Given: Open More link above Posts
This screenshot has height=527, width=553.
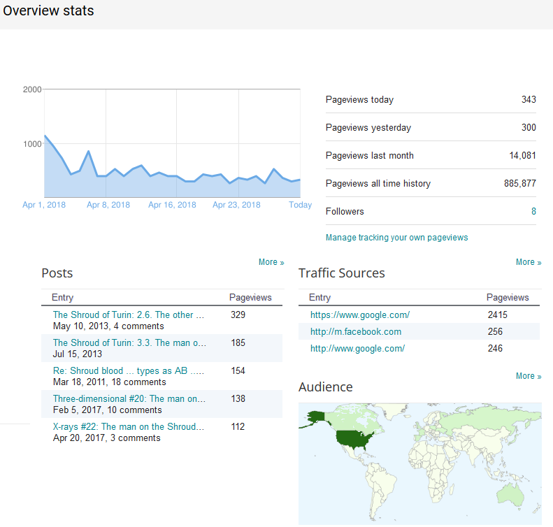Looking at the screenshot, I should tap(271, 262).
